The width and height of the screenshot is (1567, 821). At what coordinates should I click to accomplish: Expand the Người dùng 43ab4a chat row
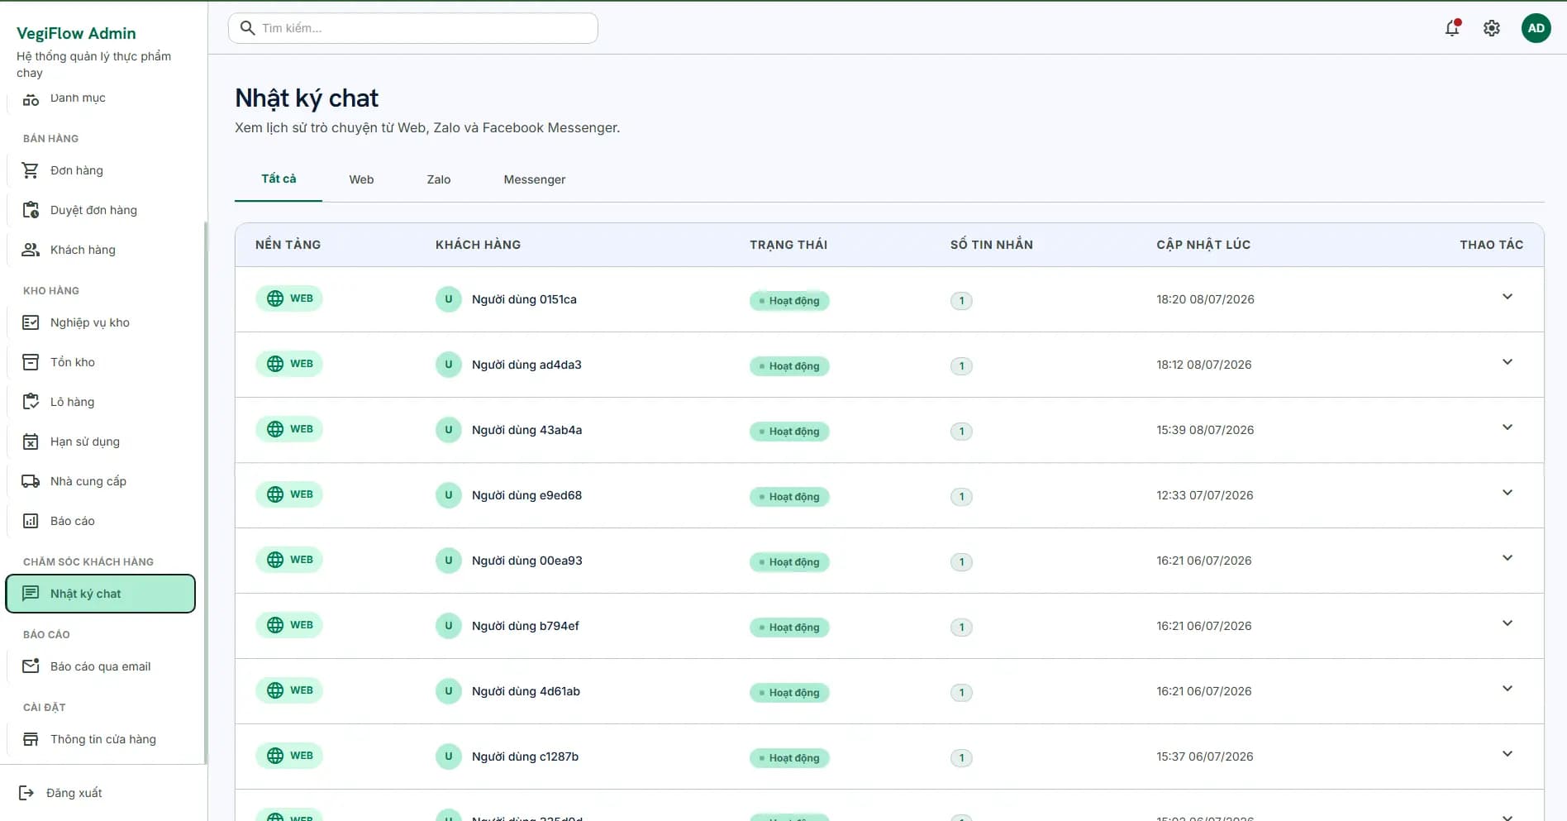coord(1507,427)
